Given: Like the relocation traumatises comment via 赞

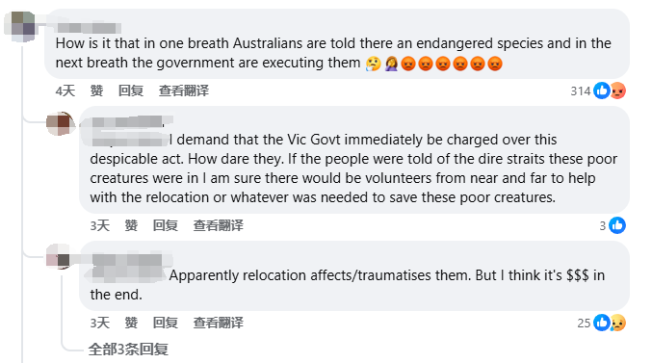Looking at the screenshot, I should tap(131, 323).
